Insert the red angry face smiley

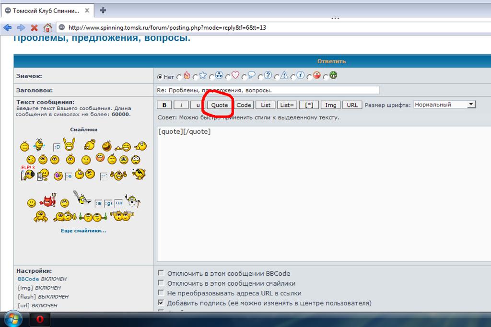(100, 157)
